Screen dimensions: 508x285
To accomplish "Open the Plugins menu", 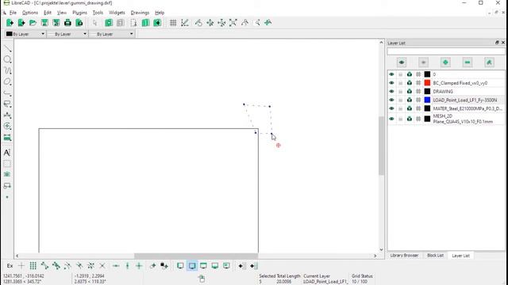I will (79, 13).
